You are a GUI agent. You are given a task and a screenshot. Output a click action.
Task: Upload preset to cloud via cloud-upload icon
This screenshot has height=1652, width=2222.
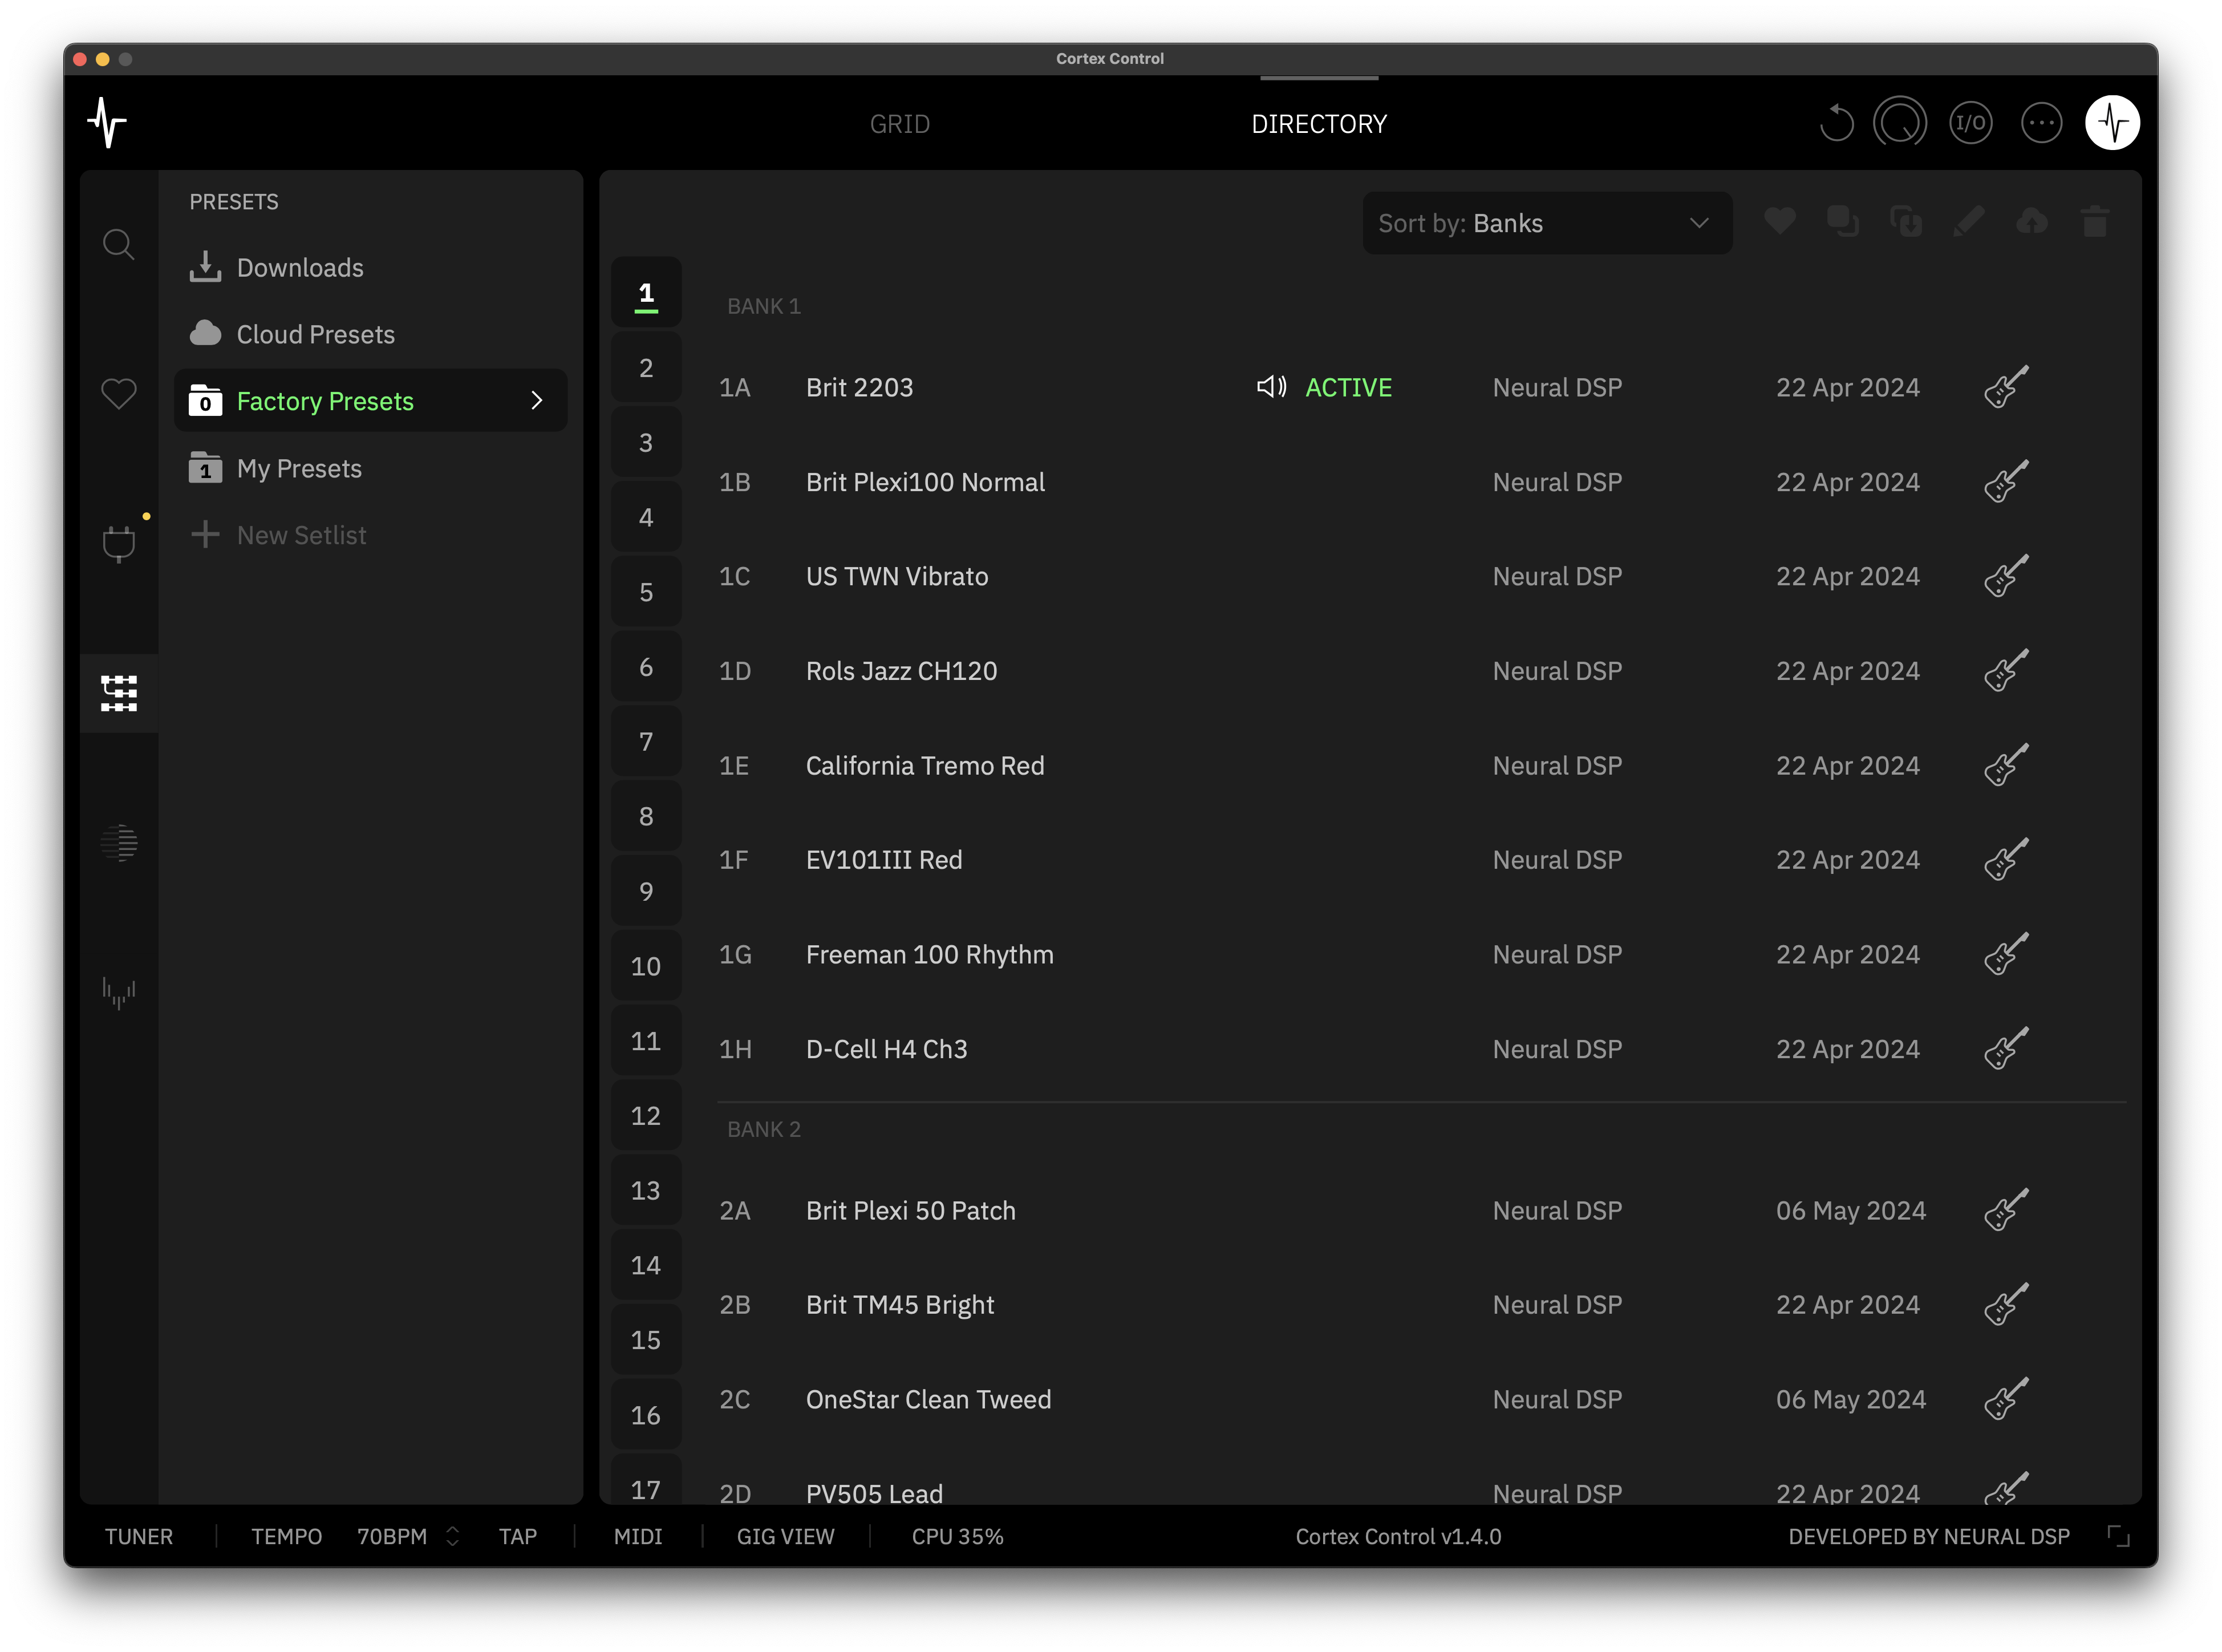tap(2032, 221)
